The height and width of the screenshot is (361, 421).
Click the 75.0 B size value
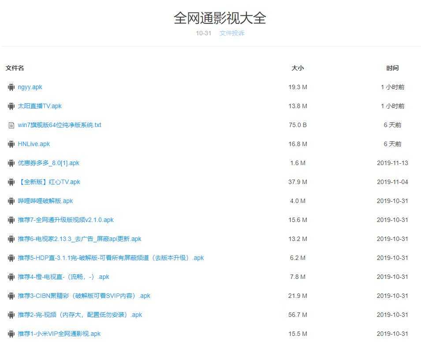point(298,125)
